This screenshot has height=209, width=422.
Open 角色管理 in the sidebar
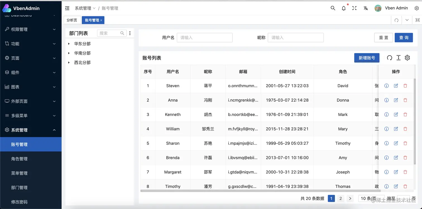point(31,159)
